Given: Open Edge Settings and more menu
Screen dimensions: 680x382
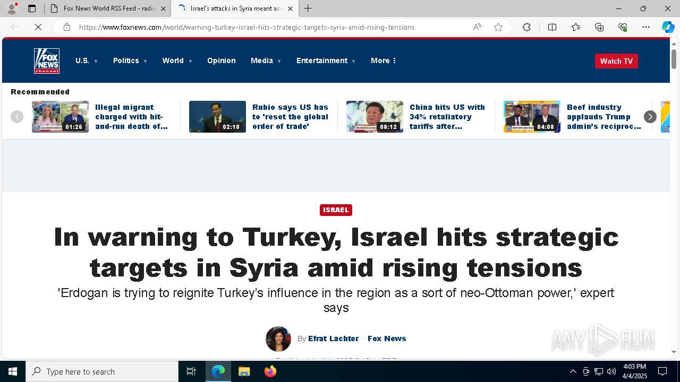Looking at the screenshot, I should tap(646, 27).
